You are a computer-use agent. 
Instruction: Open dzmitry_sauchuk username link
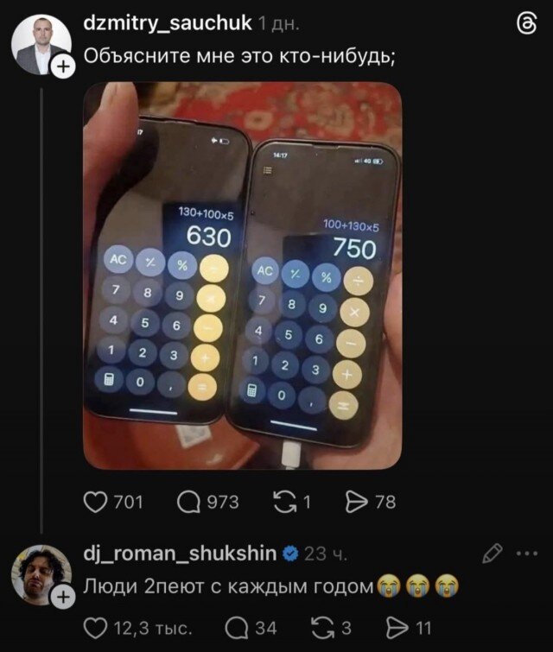coord(168,22)
